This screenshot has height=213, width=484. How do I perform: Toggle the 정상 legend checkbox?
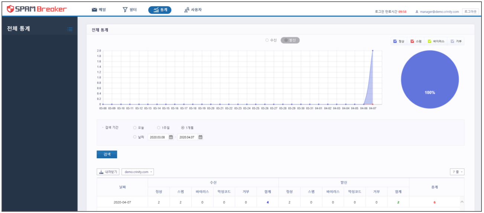point(395,41)
